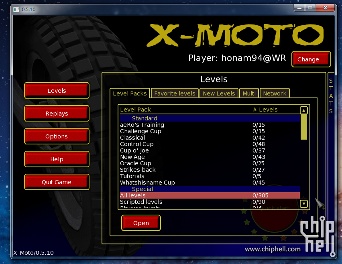Click the Help button
This screenshot has height=264, width=342.
(x=57, y=159)
